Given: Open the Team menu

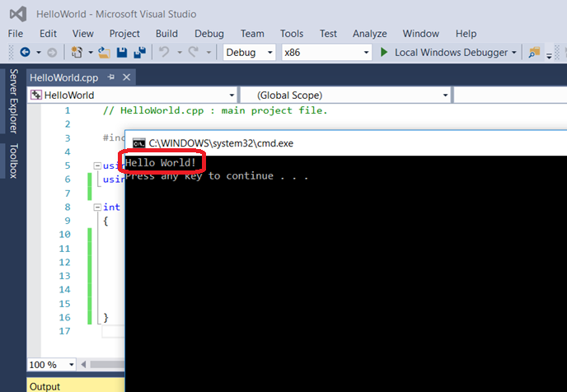Looking at the screenshot, I should pyautogui.click(x=252, y=34).
